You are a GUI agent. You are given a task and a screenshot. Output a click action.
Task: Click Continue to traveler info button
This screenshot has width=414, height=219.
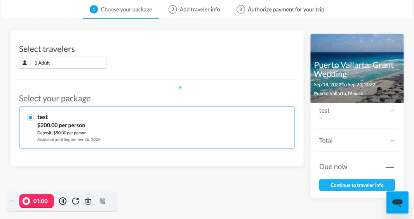pyautogui.click(x=357, y=185)
